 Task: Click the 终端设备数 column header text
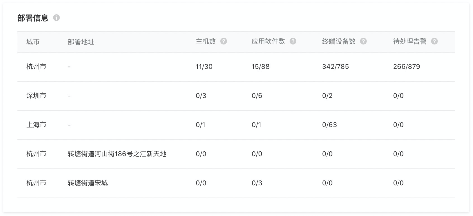(x=339, y=41)
